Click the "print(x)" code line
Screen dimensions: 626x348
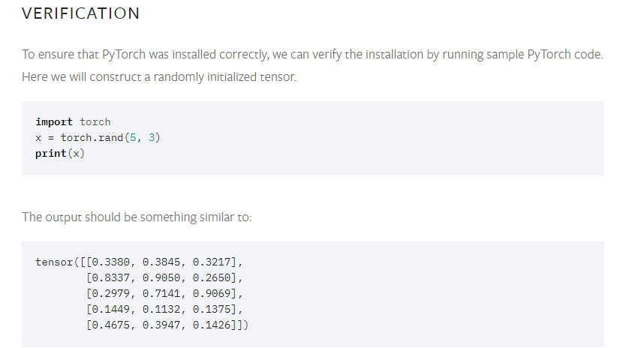click(x=59, y=153)
